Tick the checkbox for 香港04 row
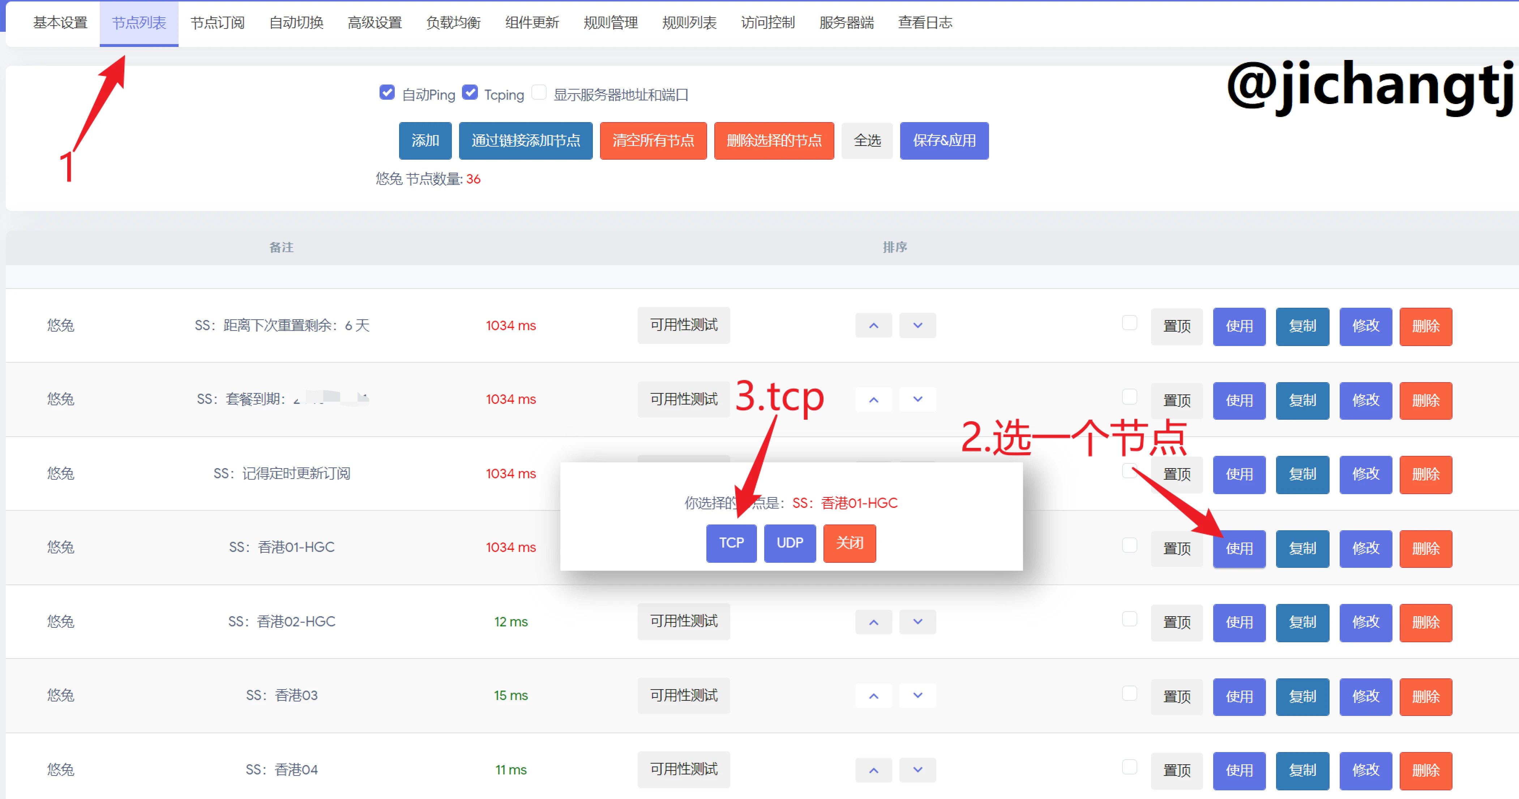1519x799 pixels. 1129,767
